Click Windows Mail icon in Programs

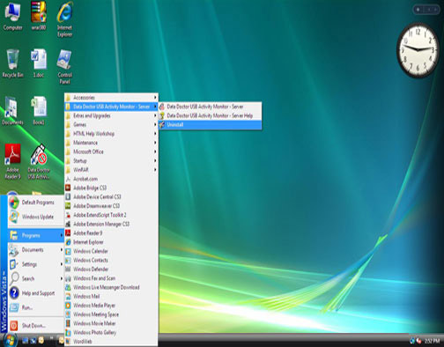tap(68, 296)
